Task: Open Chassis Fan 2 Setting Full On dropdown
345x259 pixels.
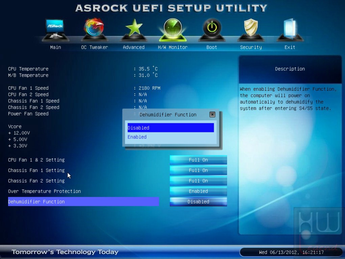Action: point(198,181)
